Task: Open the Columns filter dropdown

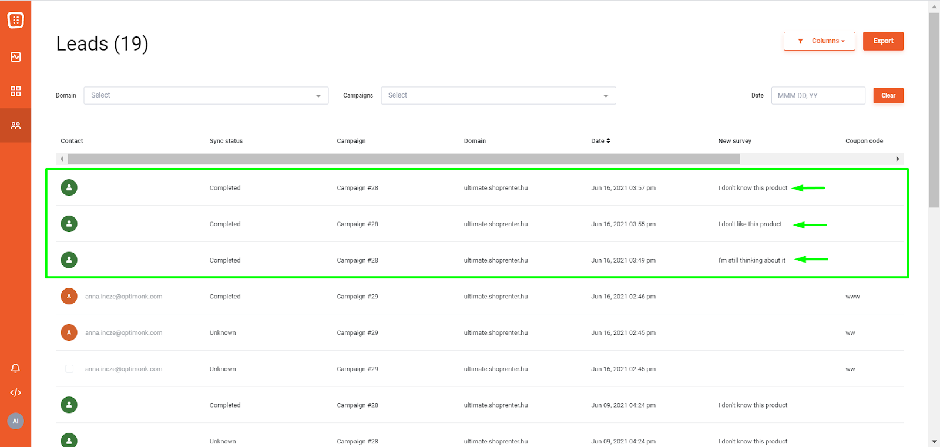Action: click(x=820, y=41)
